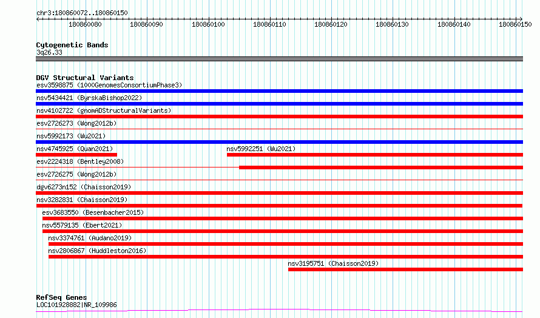Open the esv2224318 Bentley2008 label
Image resolution: width=540 pixels, height=318 pixels.
click(x=80, y=161)
